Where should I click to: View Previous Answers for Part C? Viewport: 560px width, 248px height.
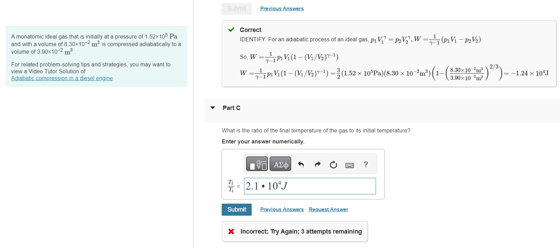(282, 209)
